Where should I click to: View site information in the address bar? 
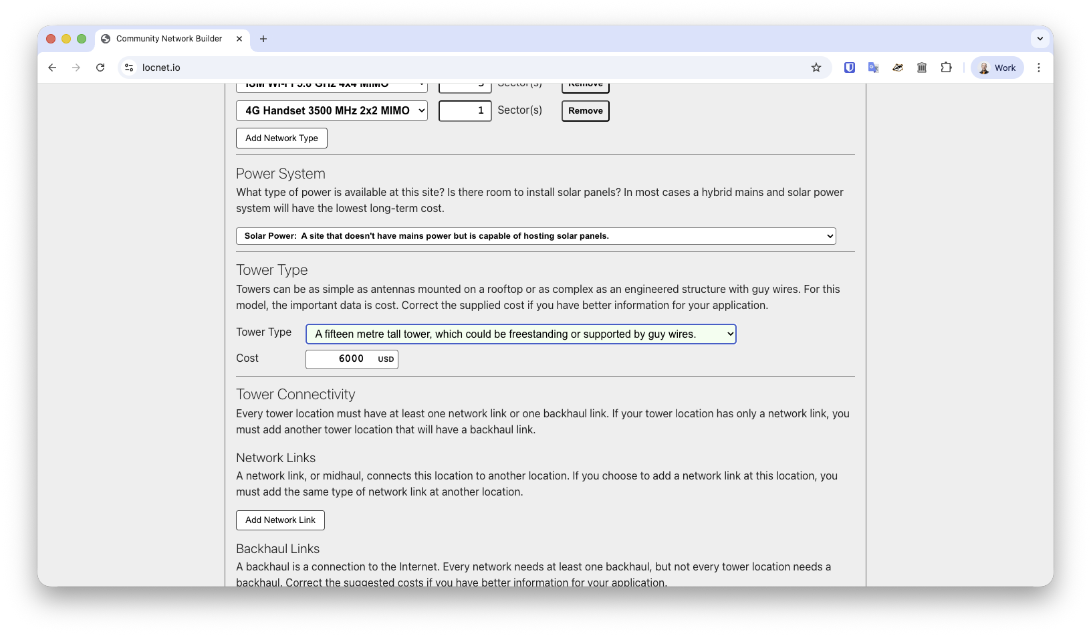pos(128,68)
